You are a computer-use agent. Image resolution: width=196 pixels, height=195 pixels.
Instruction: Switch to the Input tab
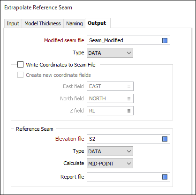pyautogui.click(x=13, y=23)
